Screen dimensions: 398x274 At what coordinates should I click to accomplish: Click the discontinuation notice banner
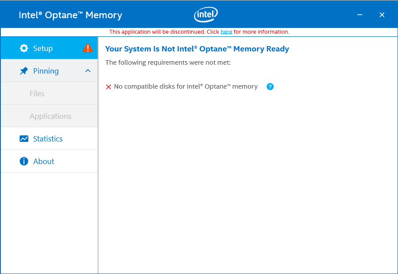pyautogui.click(x=199, y=31)
